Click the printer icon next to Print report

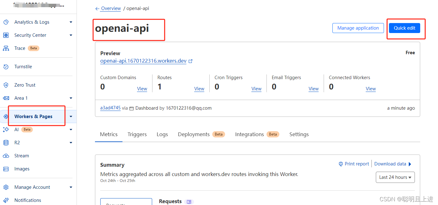[x=341, y=164]
